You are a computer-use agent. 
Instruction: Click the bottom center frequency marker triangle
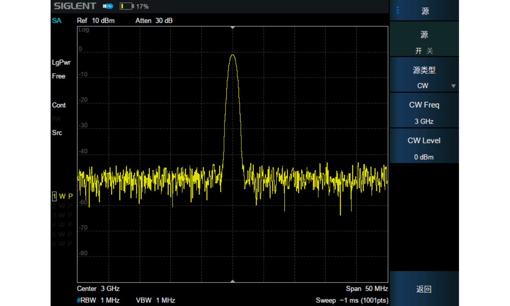tap(233, 281)
